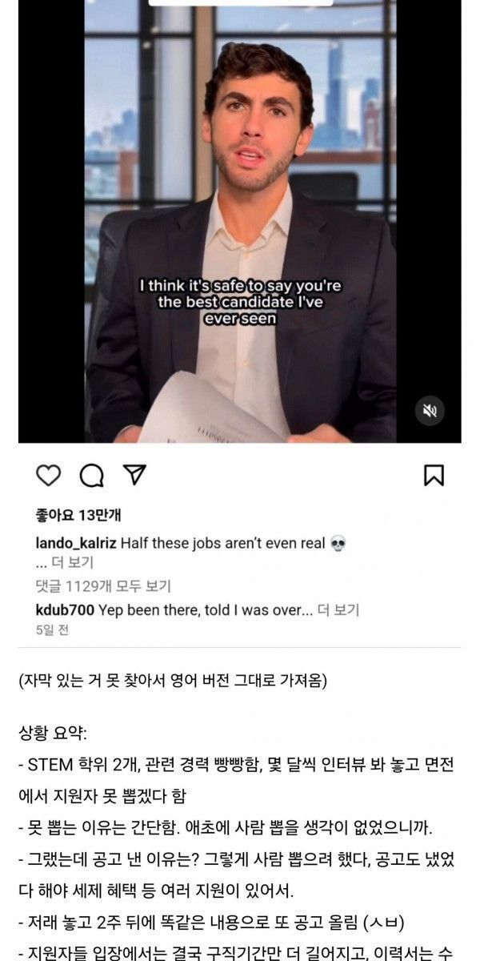Image resolution: width=480 pixels, height=961 pixels.
Task: Unmute the video with the speaker icon
Action: coord(430,411)
